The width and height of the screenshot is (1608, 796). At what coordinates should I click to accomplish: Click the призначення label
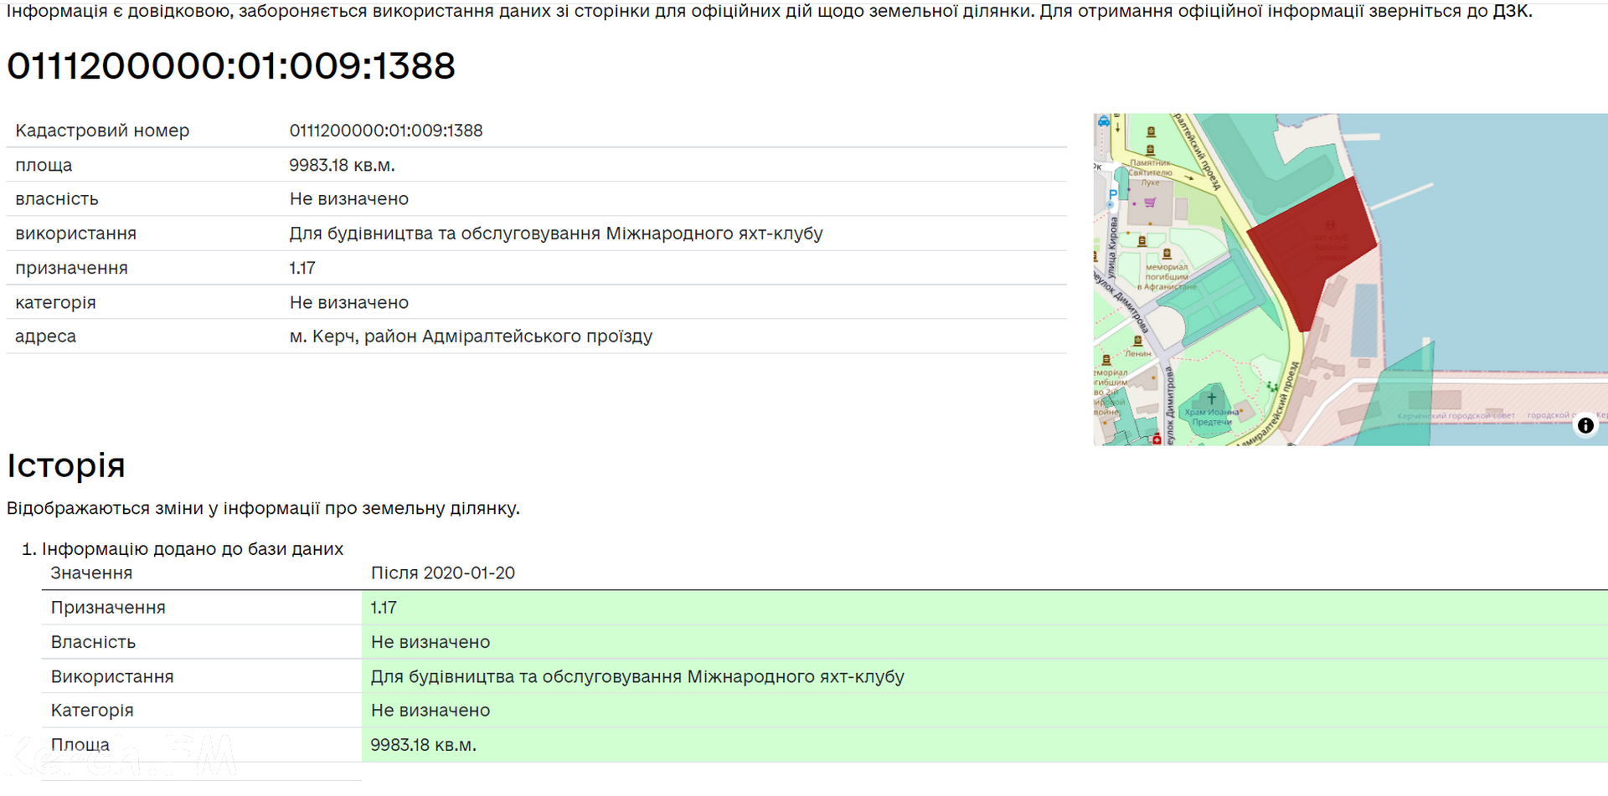(71, 268)
